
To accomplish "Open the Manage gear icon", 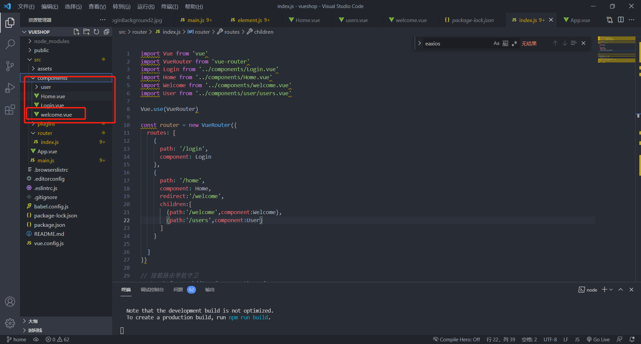I will point(10,323).
